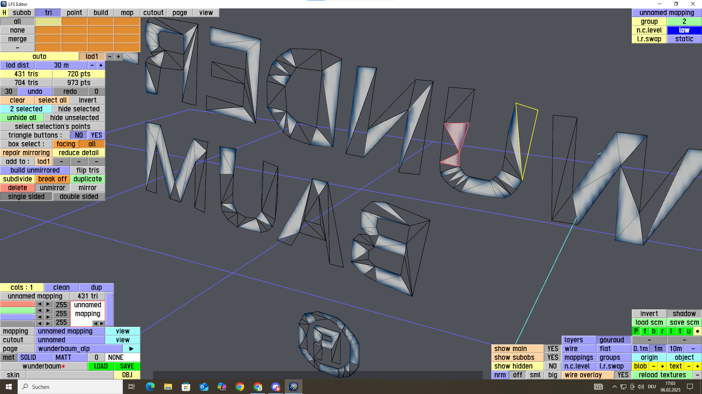Click the Windows taskbar search box
Viewport: 702px width, 394px height.
click(70, 387)
